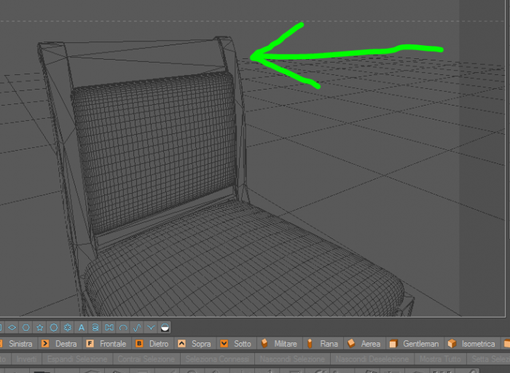This screenshot has width=510, height=373.
Task: Select the Helix spline tool
Action: pyautogui.click(x=95, y=328)
